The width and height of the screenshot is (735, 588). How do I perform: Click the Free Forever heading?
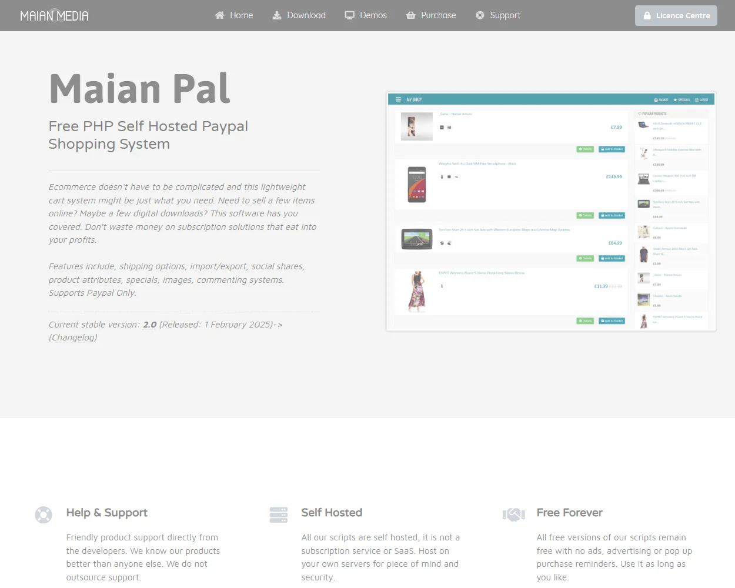click(x=570, y=513)
